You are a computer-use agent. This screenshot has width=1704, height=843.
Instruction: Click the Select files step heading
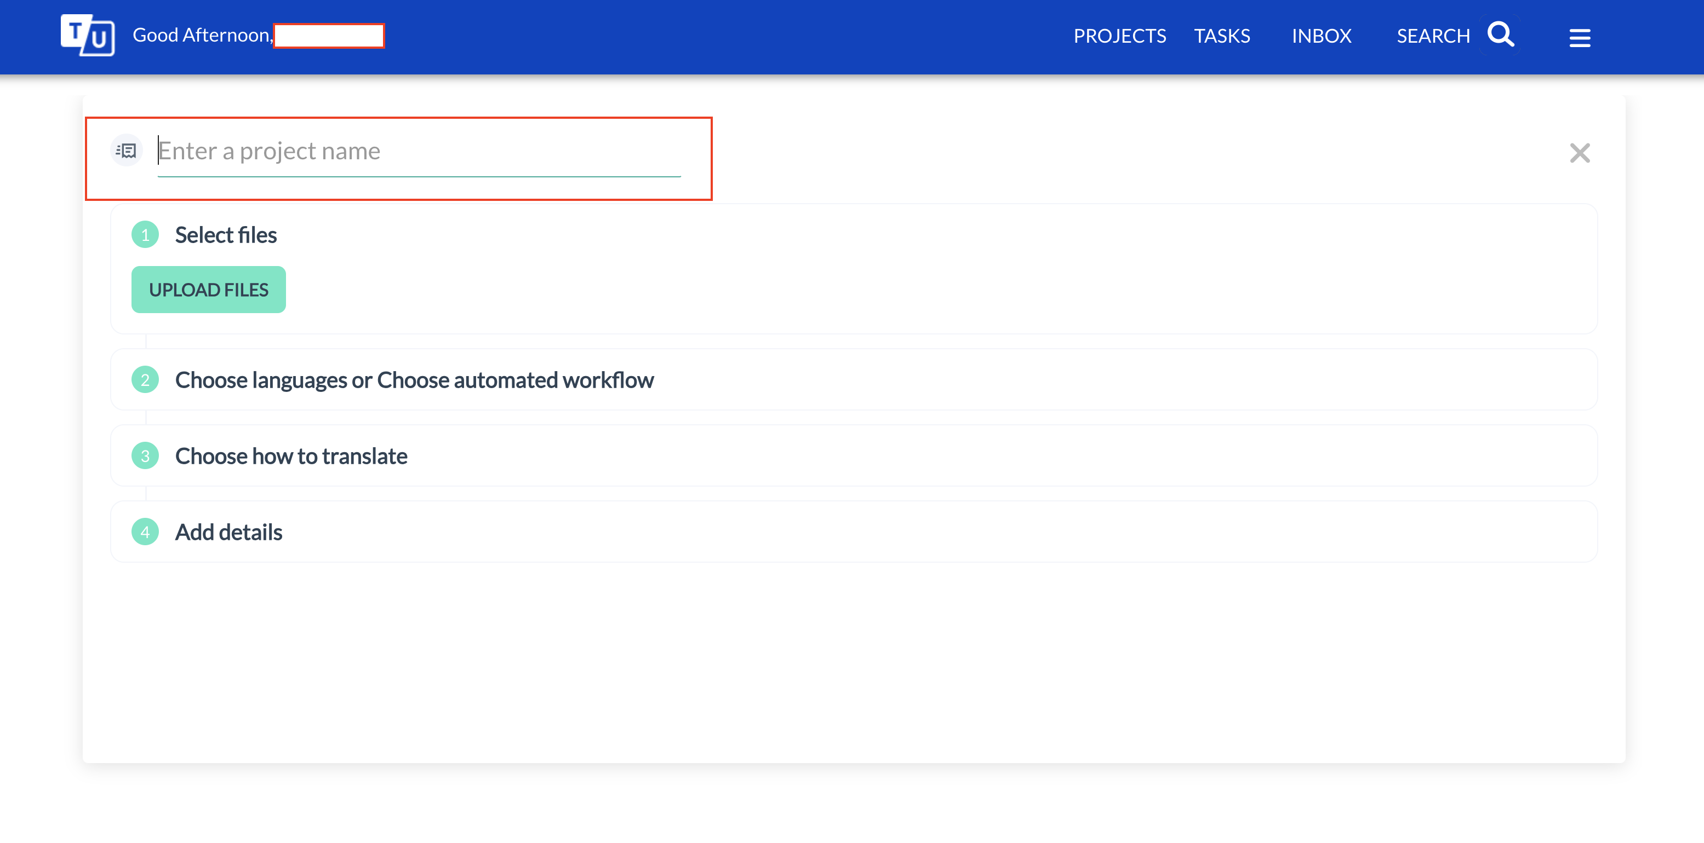pyautogui.click(x=226, y=234)
